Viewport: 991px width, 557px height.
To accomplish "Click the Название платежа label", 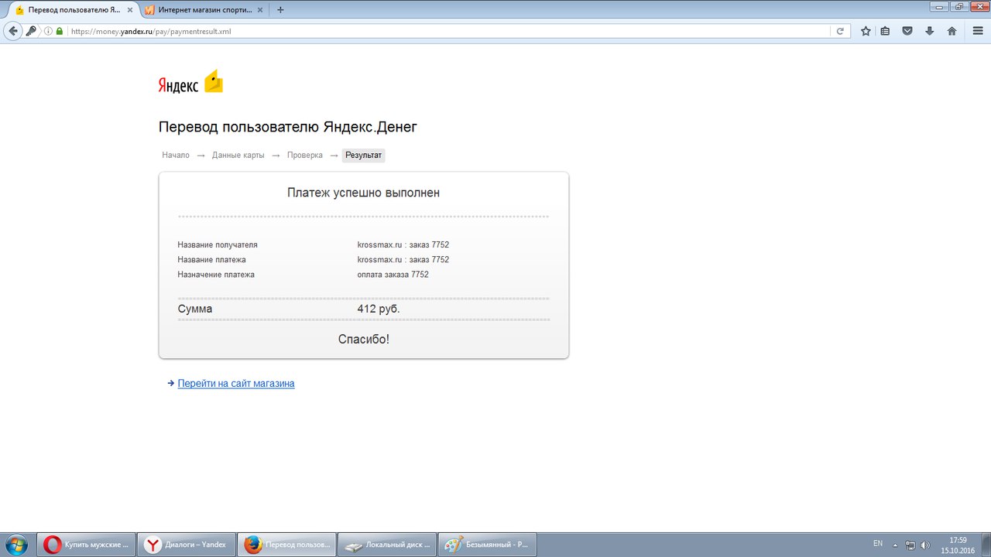I will [x=211, y=259].
